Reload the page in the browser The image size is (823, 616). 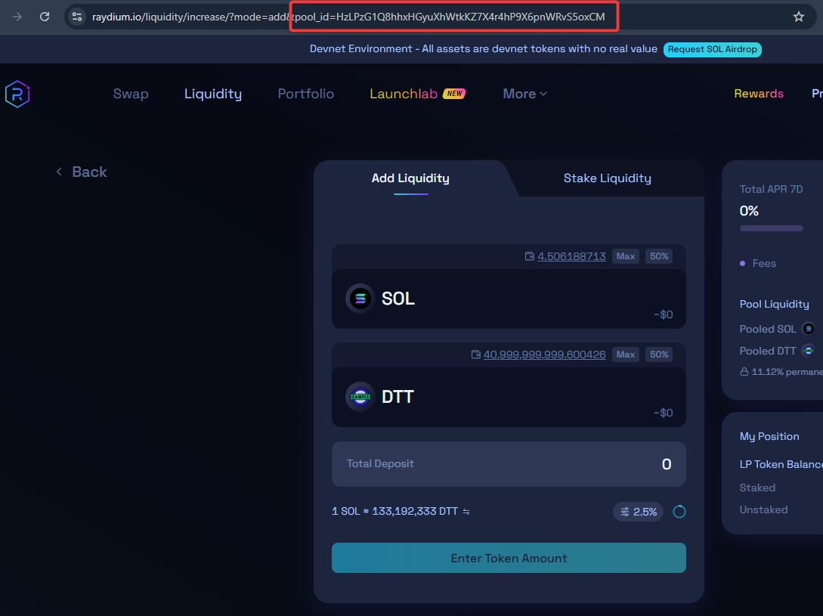click(45, 17)
